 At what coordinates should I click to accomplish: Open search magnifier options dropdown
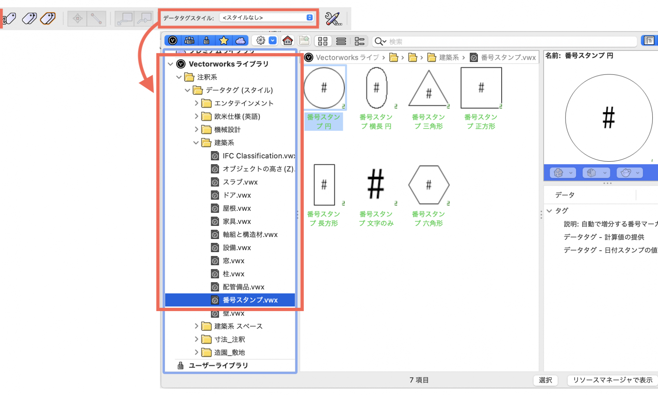point(380,41)
